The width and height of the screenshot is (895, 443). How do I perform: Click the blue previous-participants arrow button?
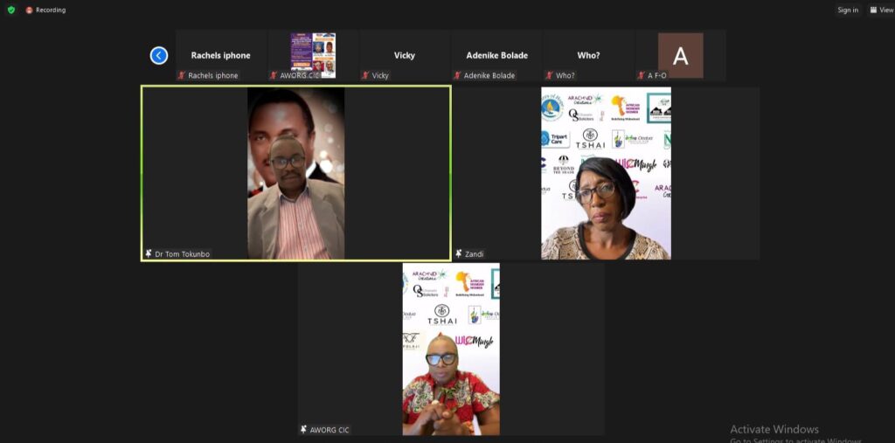[159, 56]
